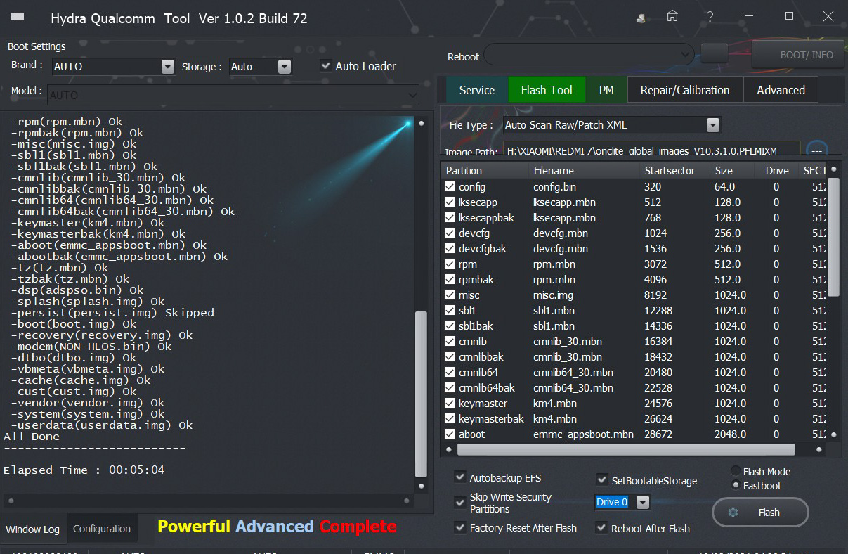Minimize the Hydra Qualcomm Tool window
The width and height of the screenshot is (848, 554).
(750, 16)
